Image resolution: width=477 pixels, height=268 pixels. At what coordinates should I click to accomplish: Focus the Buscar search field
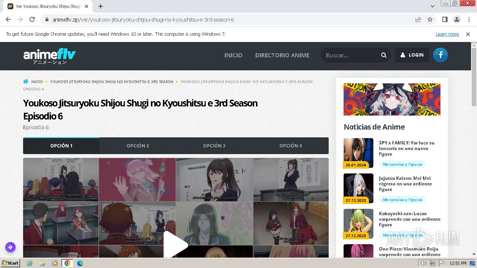[x=350, y=55]
